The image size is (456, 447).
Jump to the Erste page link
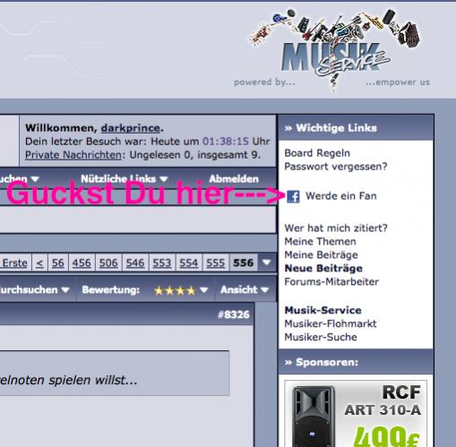(x=15, y=263)
